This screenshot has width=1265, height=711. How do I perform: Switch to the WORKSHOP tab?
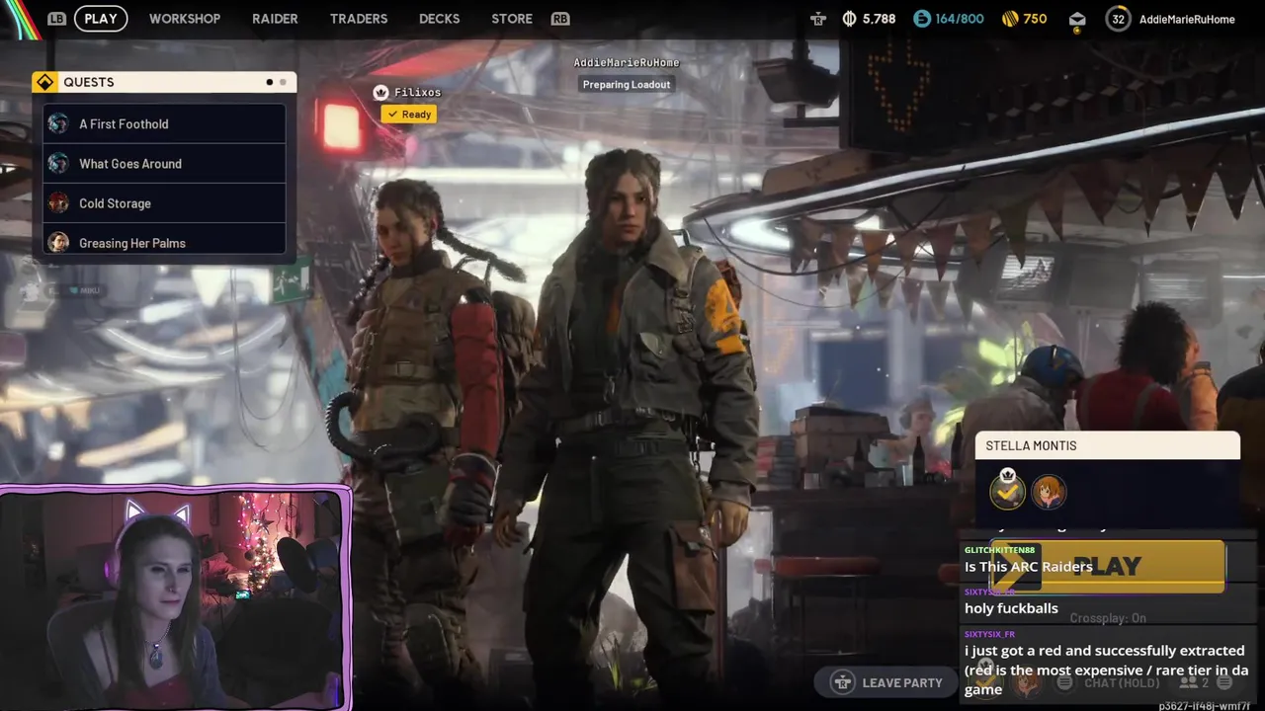(185, 18)
